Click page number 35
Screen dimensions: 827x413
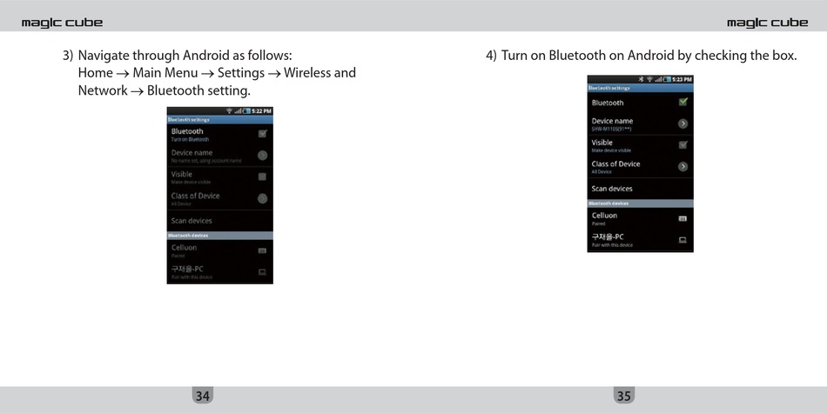[x=624, y=396]
